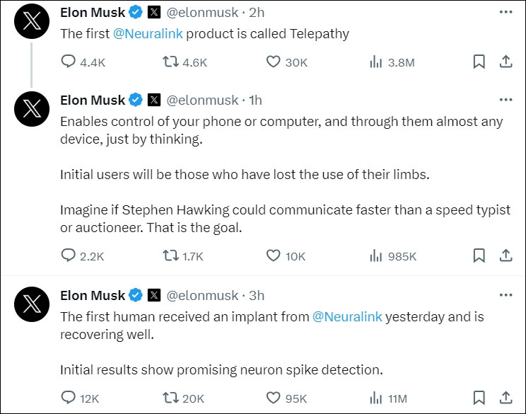Viewport: 526px width, 414px height.
Task: Repost the Telepathy product tweet
Action: 171,62
